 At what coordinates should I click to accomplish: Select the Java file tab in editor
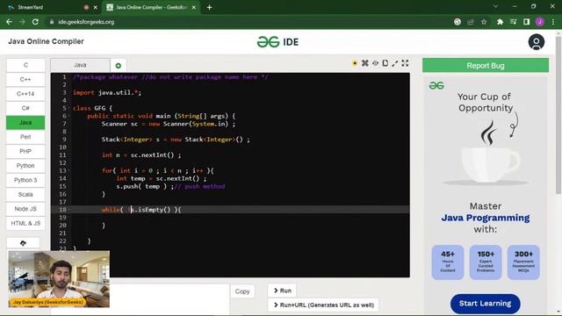[x=80, y=65]
